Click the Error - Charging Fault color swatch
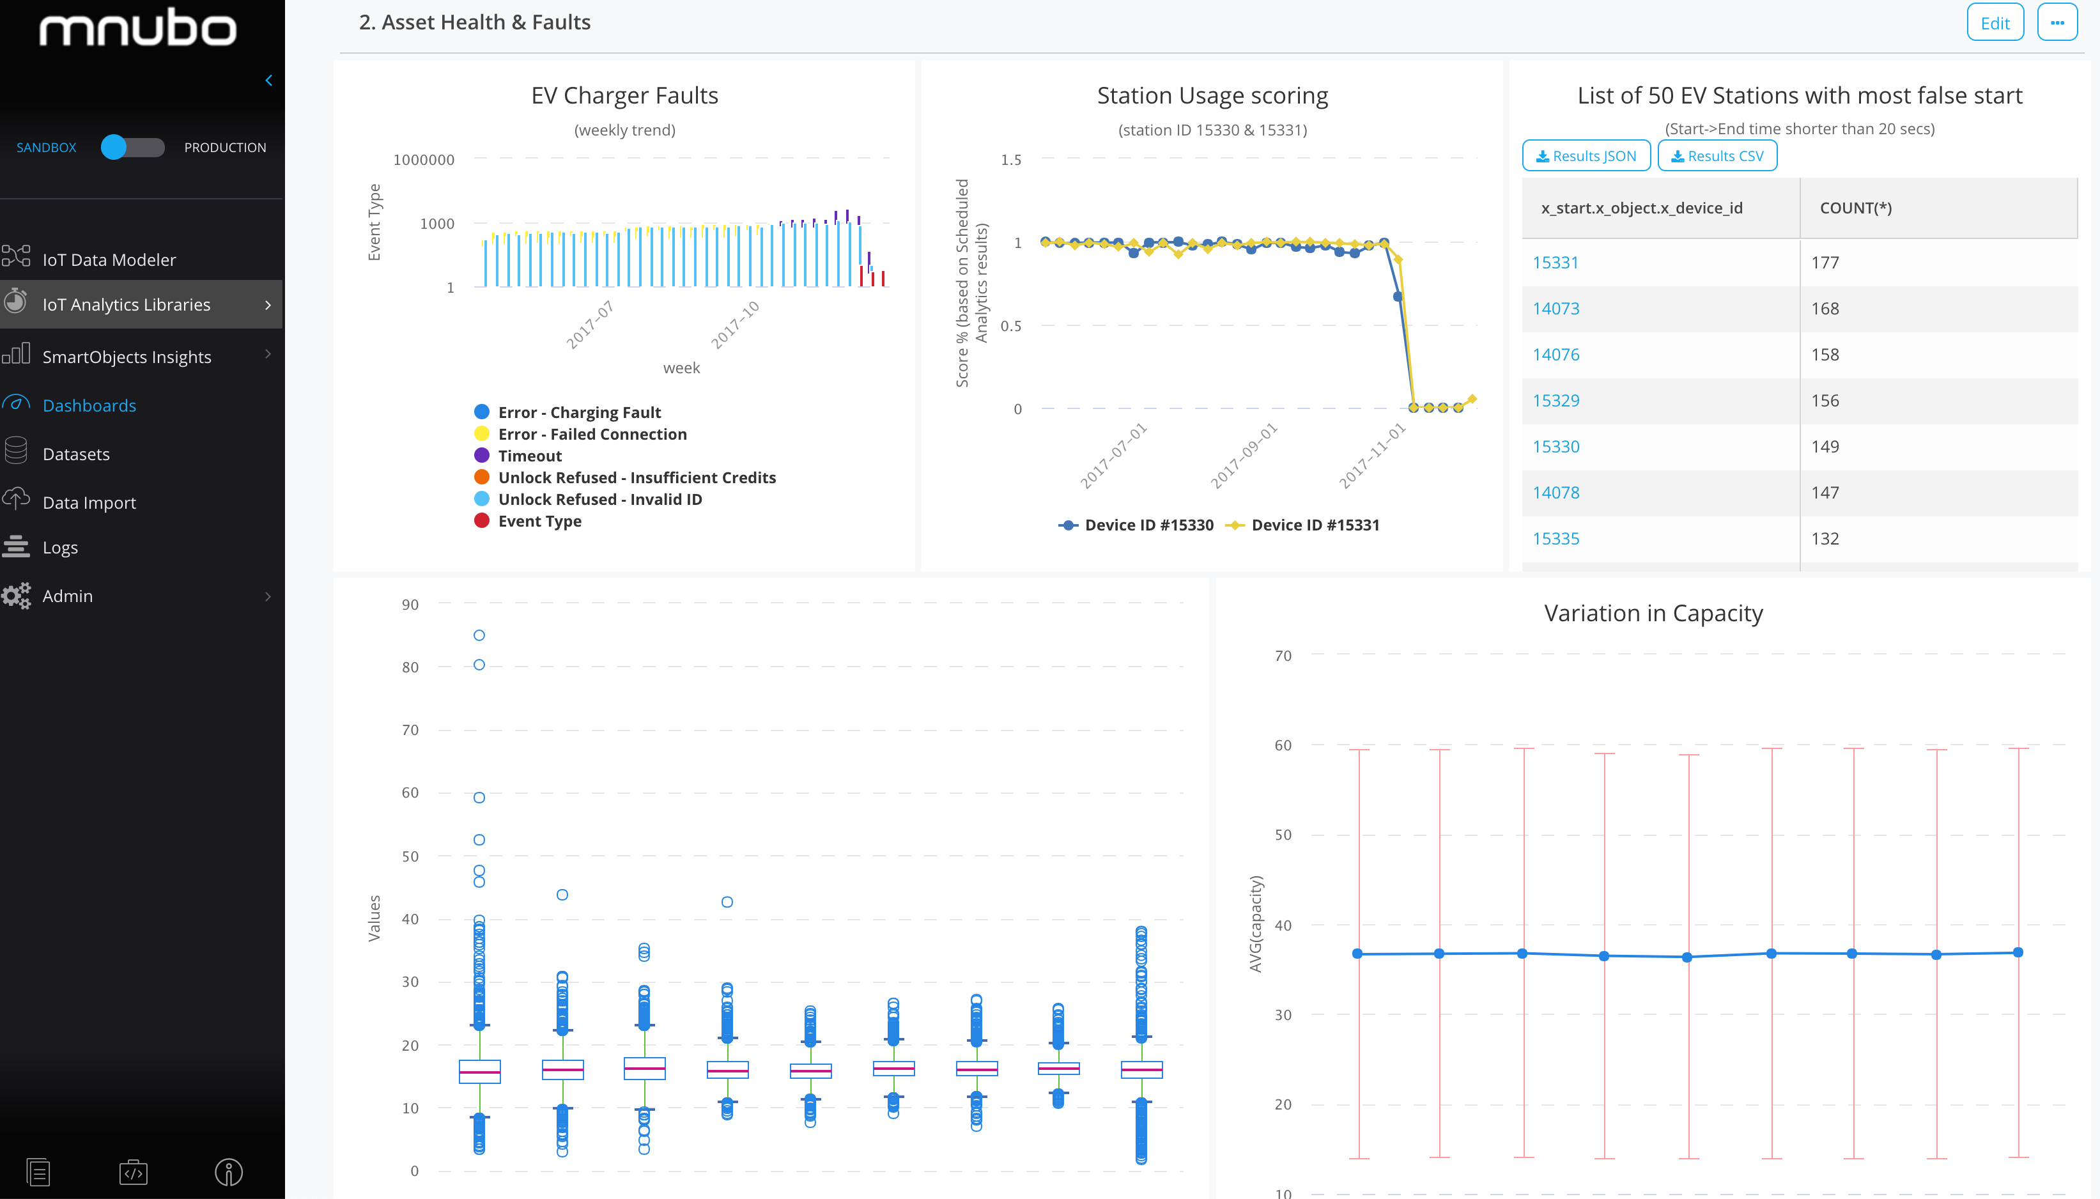 click(x=482, y=412)
